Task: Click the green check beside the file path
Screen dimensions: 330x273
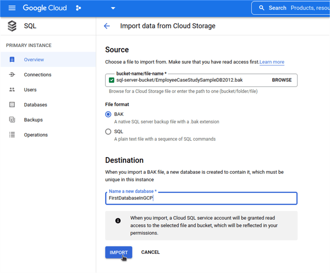Action: click(x=111, y=80)
